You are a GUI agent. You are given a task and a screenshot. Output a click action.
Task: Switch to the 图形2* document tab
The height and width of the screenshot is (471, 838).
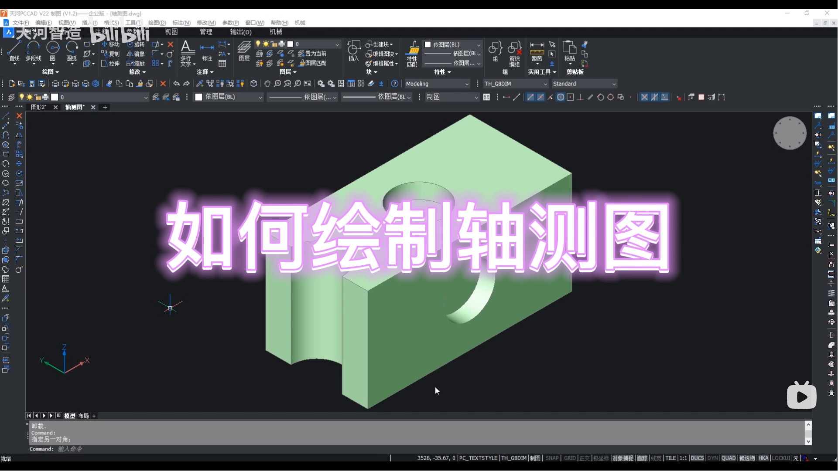[38, 107]
